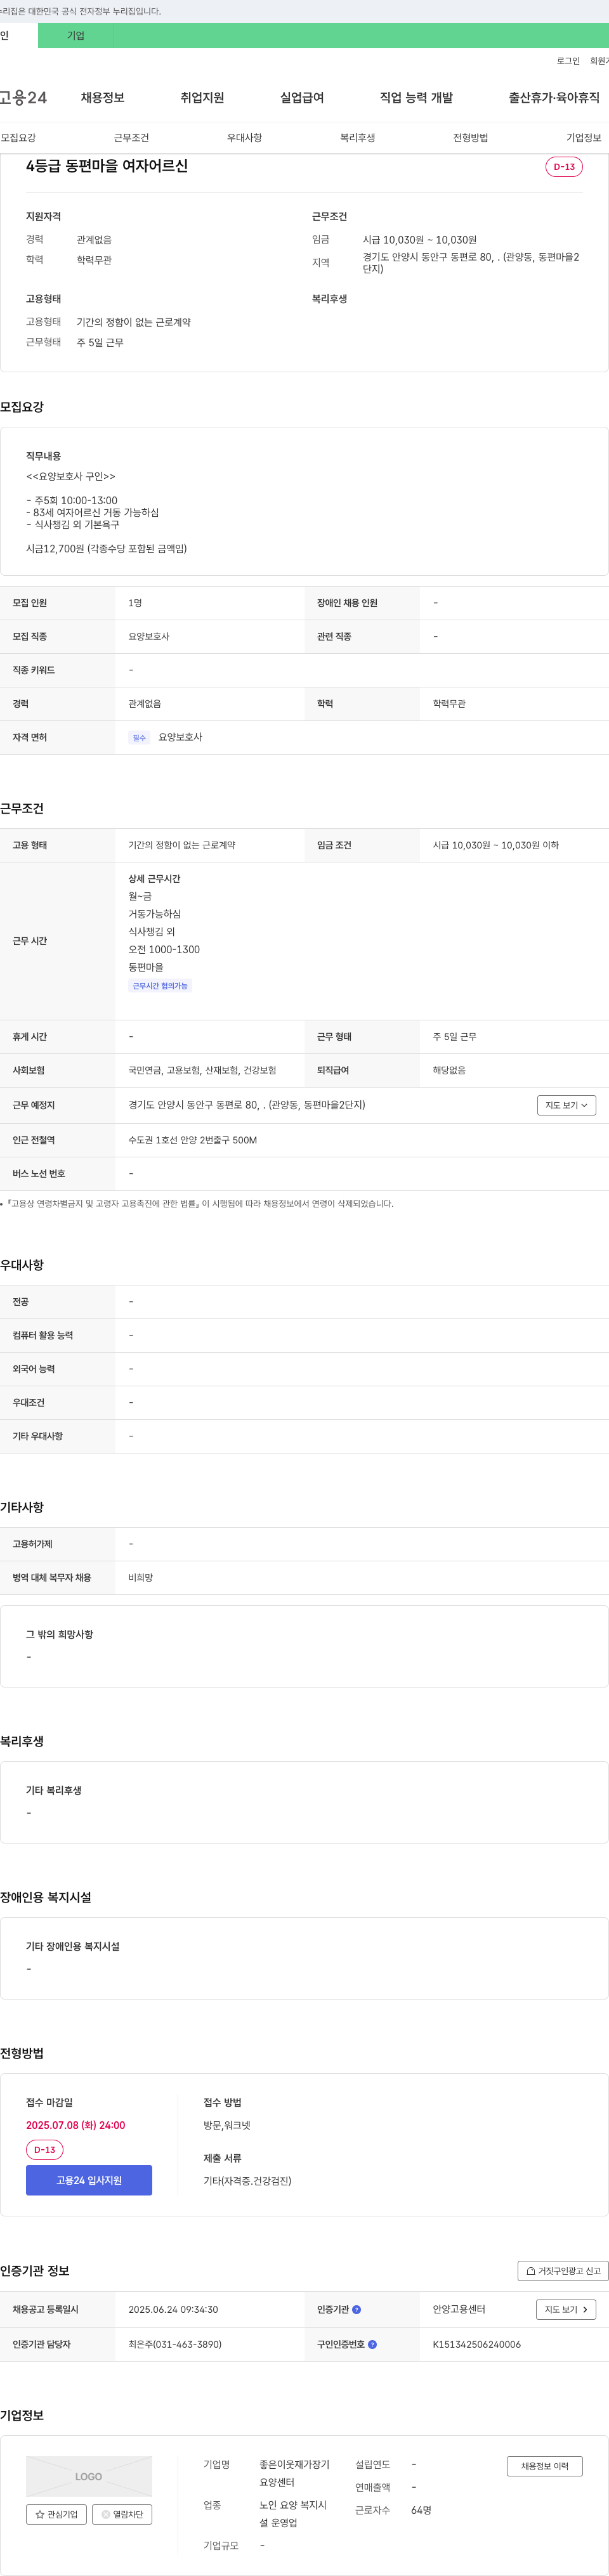Screen dimensions: 609x2576
Task: Select the text 수도권 1호선 안양 2번출구 500M
Action: coord(192,1139)
